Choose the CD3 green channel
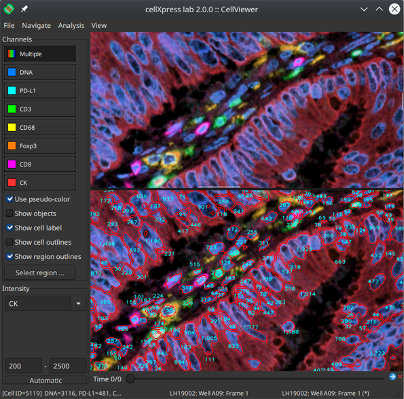This screenshot has height=399, width=404. (40, 109)
